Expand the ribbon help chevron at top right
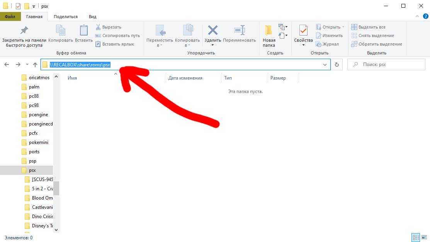 (x=417, y=17)
